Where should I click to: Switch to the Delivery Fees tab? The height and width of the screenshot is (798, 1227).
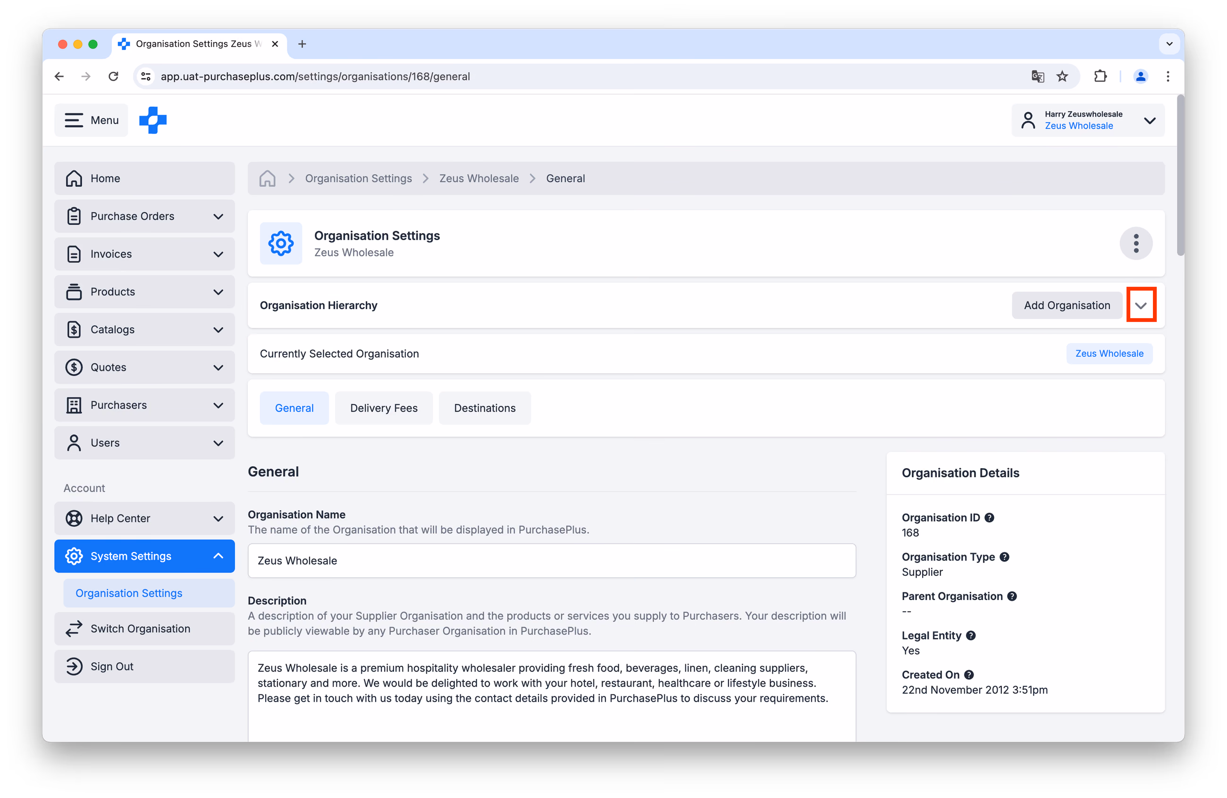[x=384, y=408]
